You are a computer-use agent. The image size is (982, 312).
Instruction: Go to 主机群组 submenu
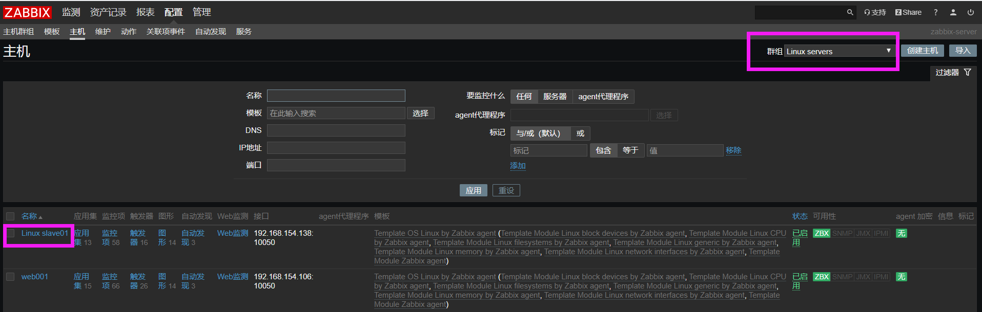(18, 32)
